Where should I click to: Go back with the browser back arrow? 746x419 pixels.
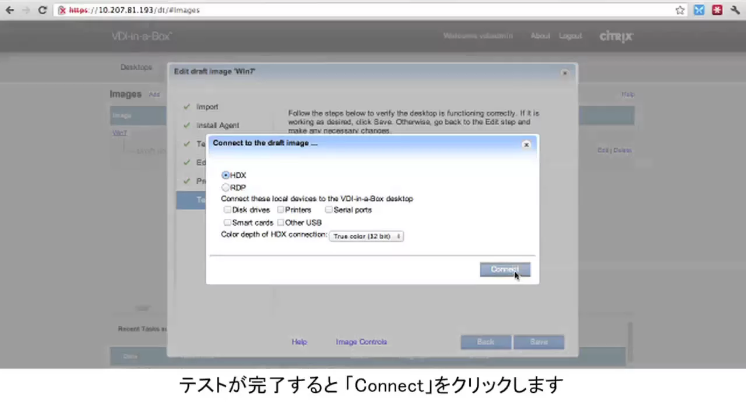10,10
